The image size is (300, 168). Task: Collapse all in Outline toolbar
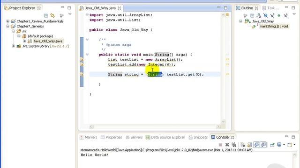coord(252,15)
